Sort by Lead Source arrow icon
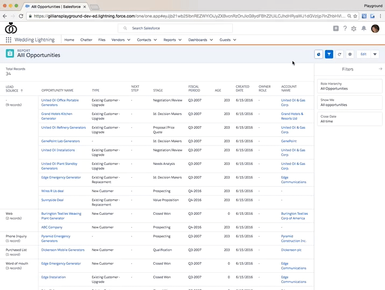The image size is (385, 290). (22, 90)
